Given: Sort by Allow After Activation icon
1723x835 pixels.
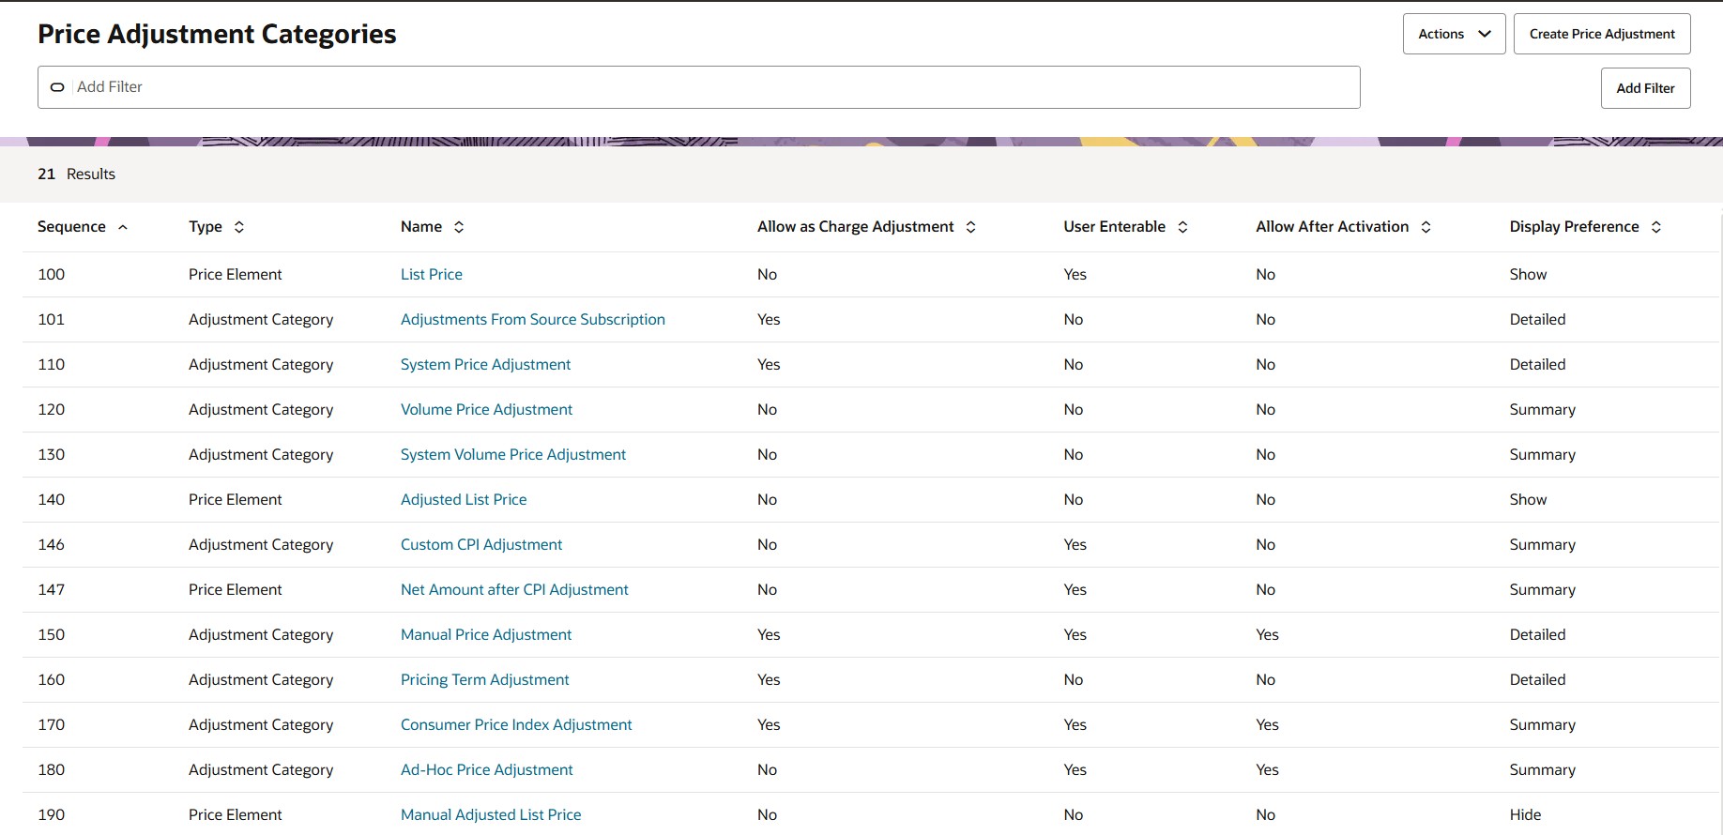Looking at the screenshot, I should (x=1426, y=227).
